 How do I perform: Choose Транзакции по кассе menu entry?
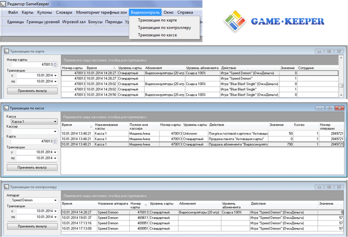pyautogui.click(x=157, y=35)
